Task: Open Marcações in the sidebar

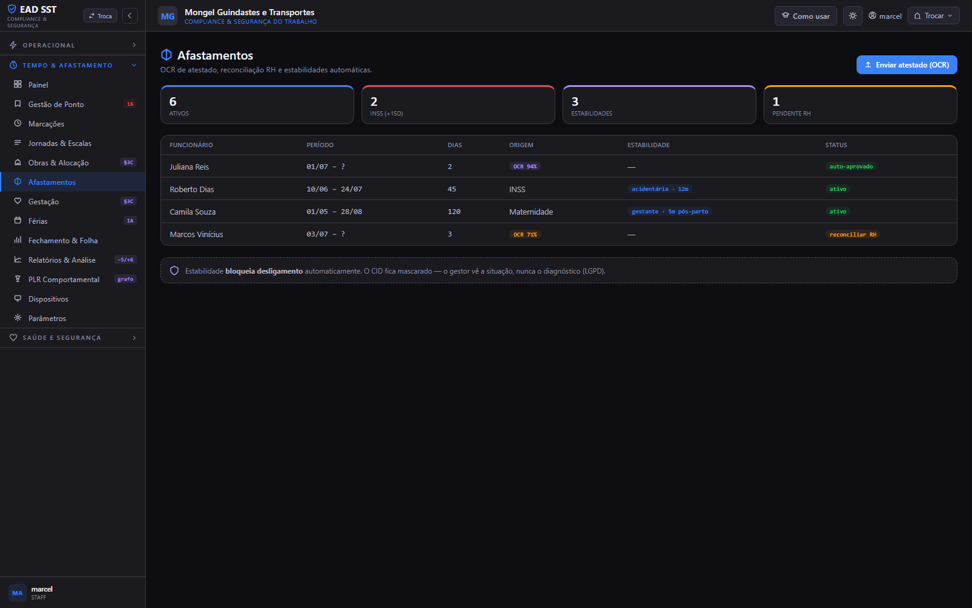Action: pyautogui.click(x=73, y=123)
